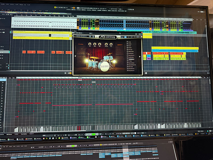Click the Blue Oyster kick drum head
Viewport: 213px width, 160px height.
[x=105, y=67]
